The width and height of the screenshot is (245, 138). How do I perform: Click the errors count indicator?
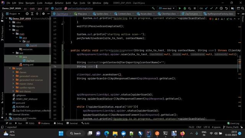coord(211,19)
